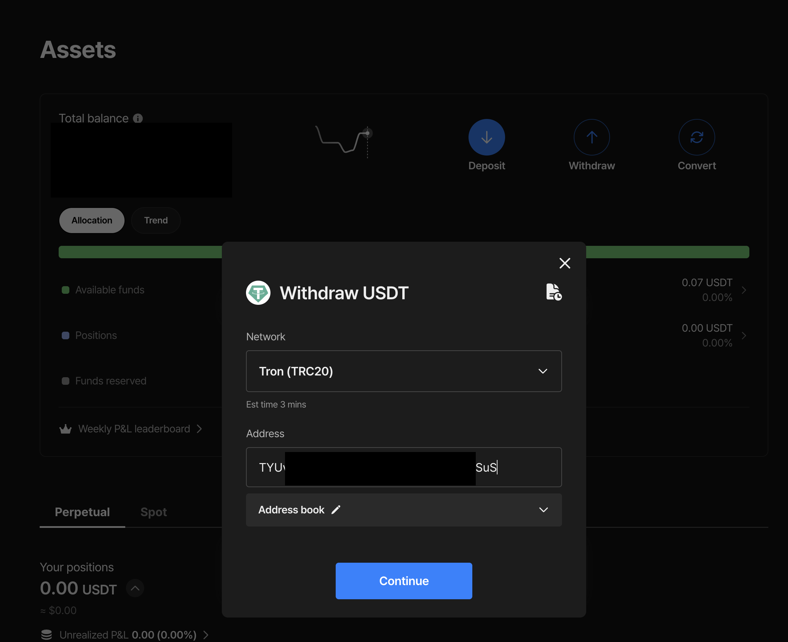
Task: Close the Withdraw USDT dialog
Action: click(x=564, y=263)
